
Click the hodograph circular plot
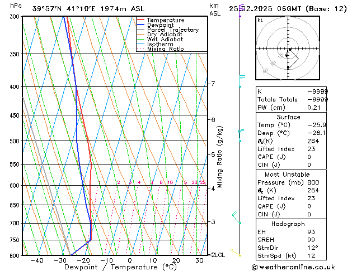(x=288, y=50)
